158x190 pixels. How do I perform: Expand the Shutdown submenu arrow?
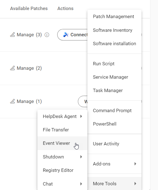click(81, 157)
